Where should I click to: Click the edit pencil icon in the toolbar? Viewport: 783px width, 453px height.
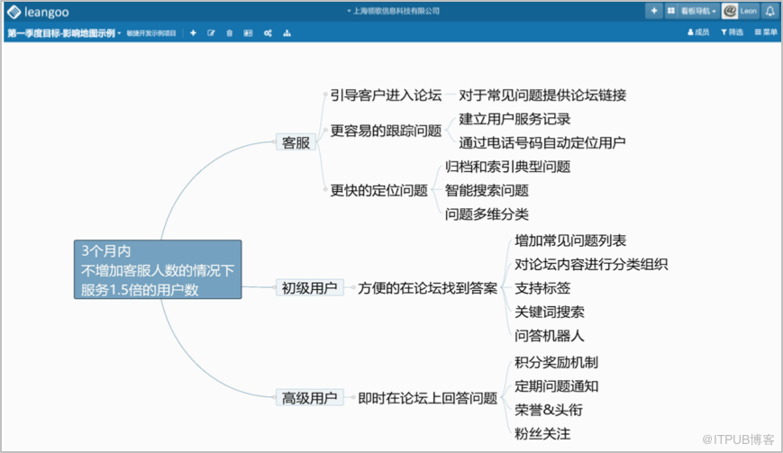(211, 33)
